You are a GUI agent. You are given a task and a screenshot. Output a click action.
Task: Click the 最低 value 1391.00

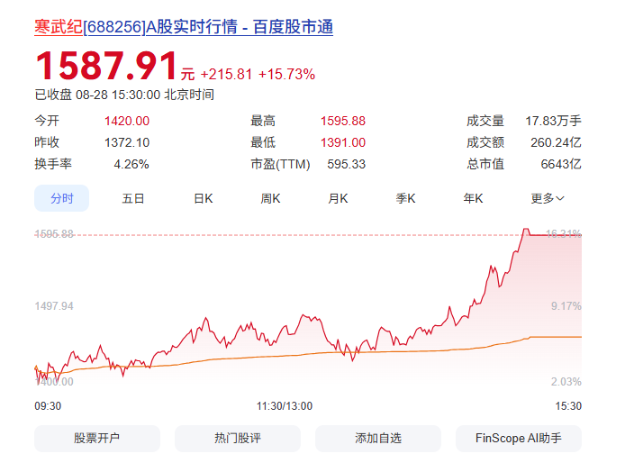point(343,142)
